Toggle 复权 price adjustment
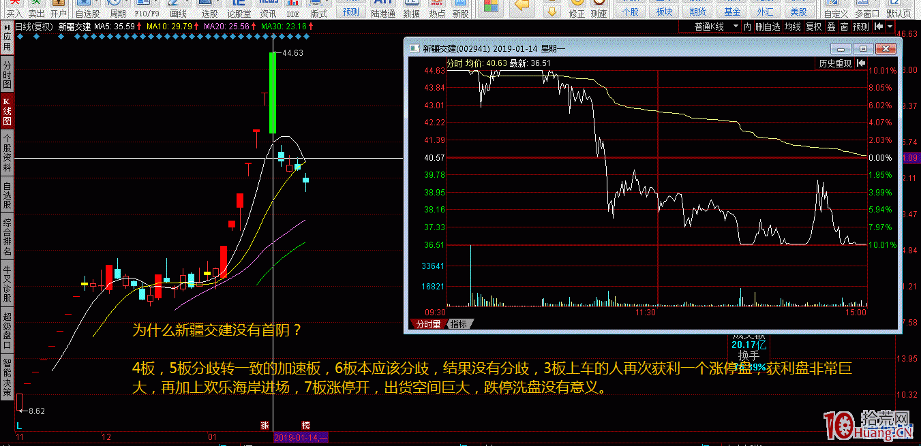 click(x=814, y=27)
